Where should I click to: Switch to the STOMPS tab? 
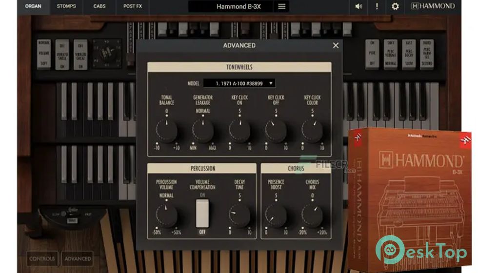pyautogui.click(x=66, y=6)
